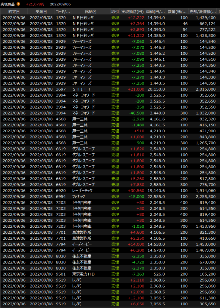Click the 数量(株) column header
220x308 pixels.
coord(177,12)
